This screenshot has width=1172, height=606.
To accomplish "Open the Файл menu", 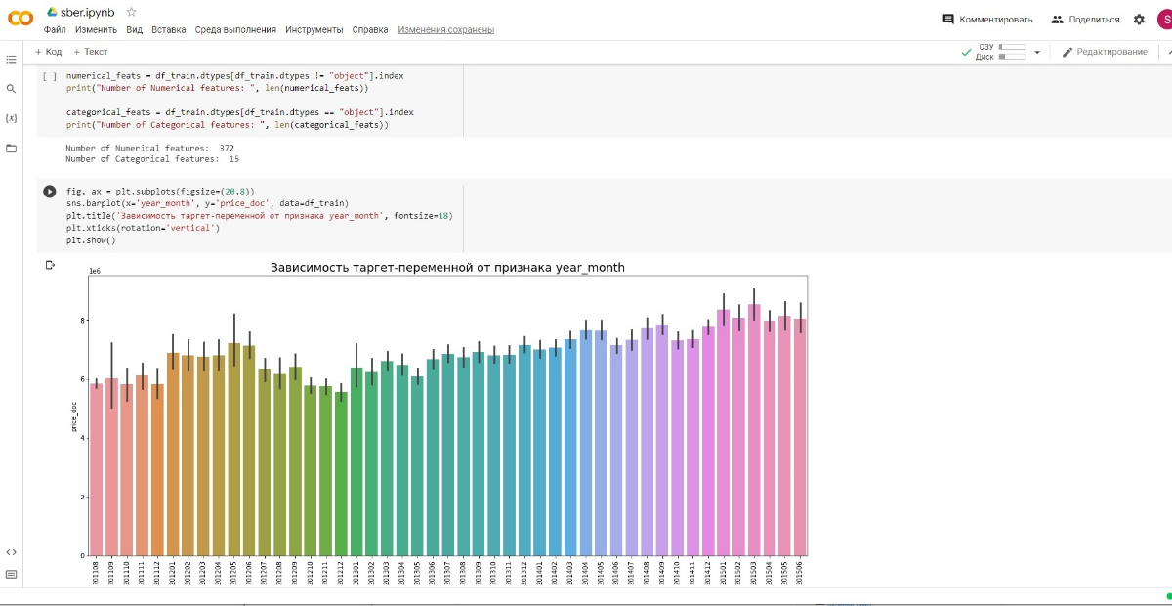I will tap(55, 30).
